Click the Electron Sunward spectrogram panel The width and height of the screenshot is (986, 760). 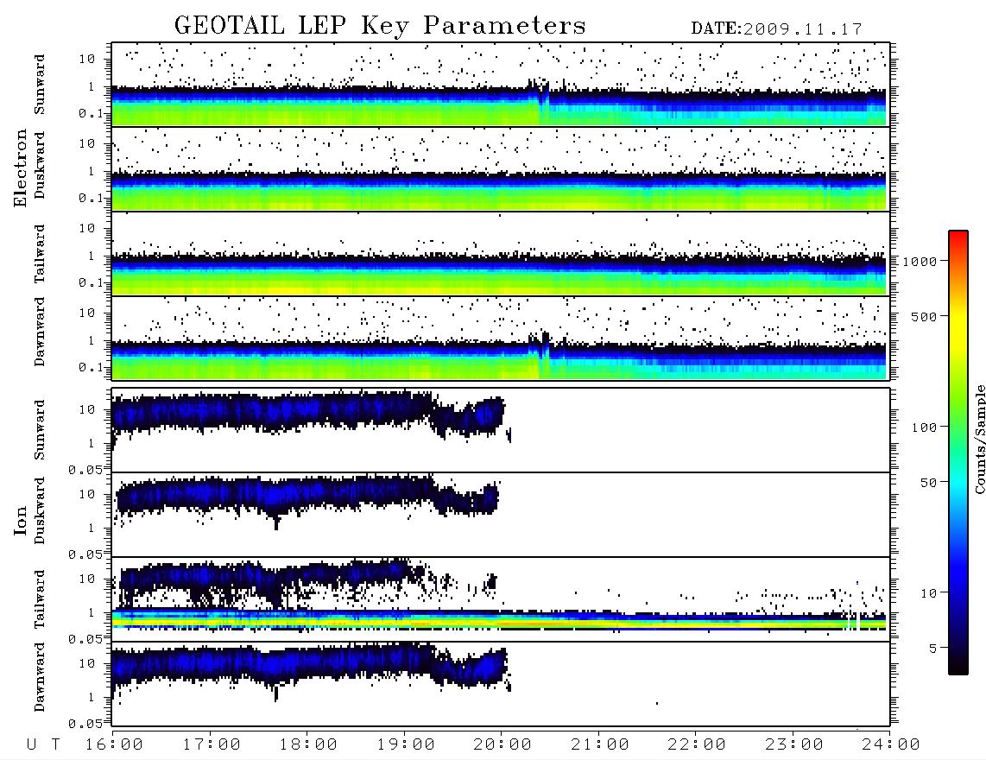pos(501,85)
